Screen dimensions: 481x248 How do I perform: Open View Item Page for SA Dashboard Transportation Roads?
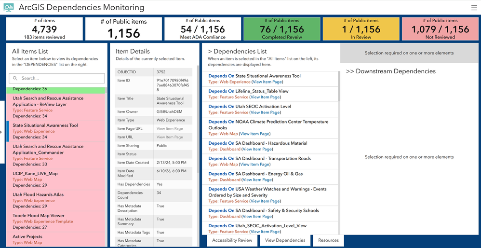[x=254, y=165]
